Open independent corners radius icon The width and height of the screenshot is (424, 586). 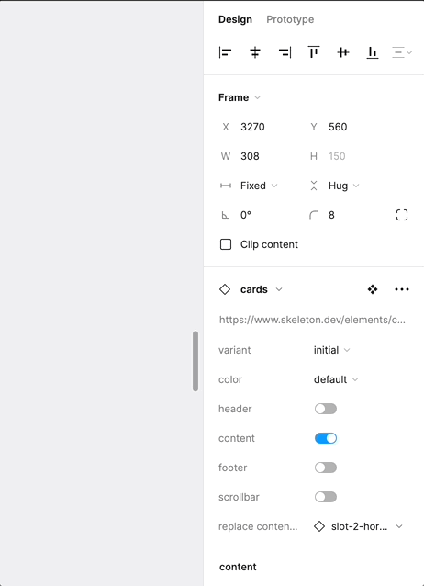click(402, 215)
